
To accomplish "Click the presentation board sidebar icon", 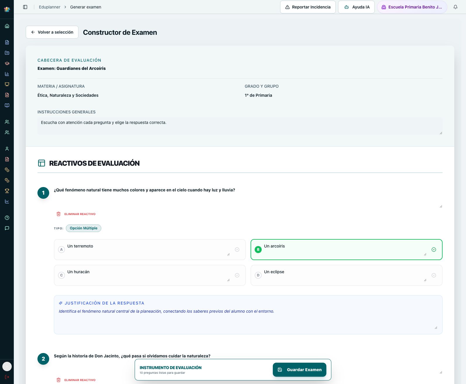I will click(7, 84).
